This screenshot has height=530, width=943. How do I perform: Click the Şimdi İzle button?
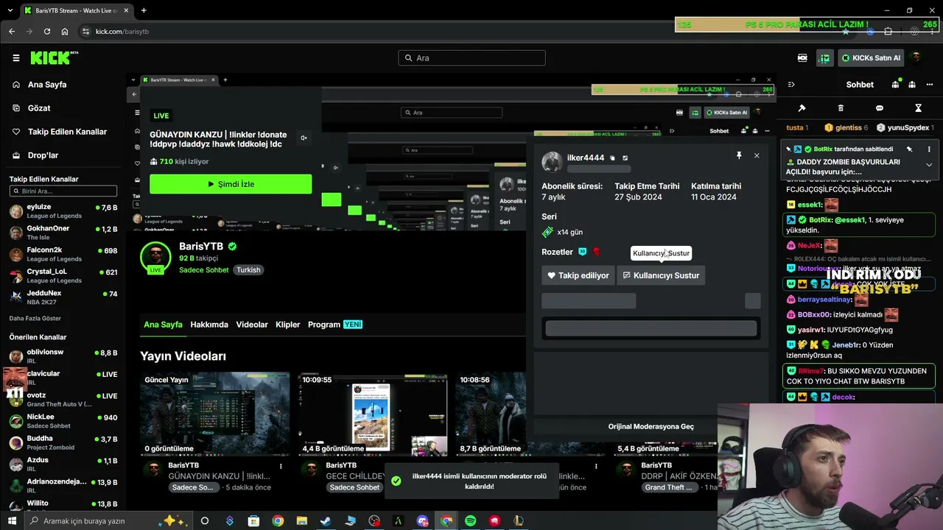tap(231, 184)
